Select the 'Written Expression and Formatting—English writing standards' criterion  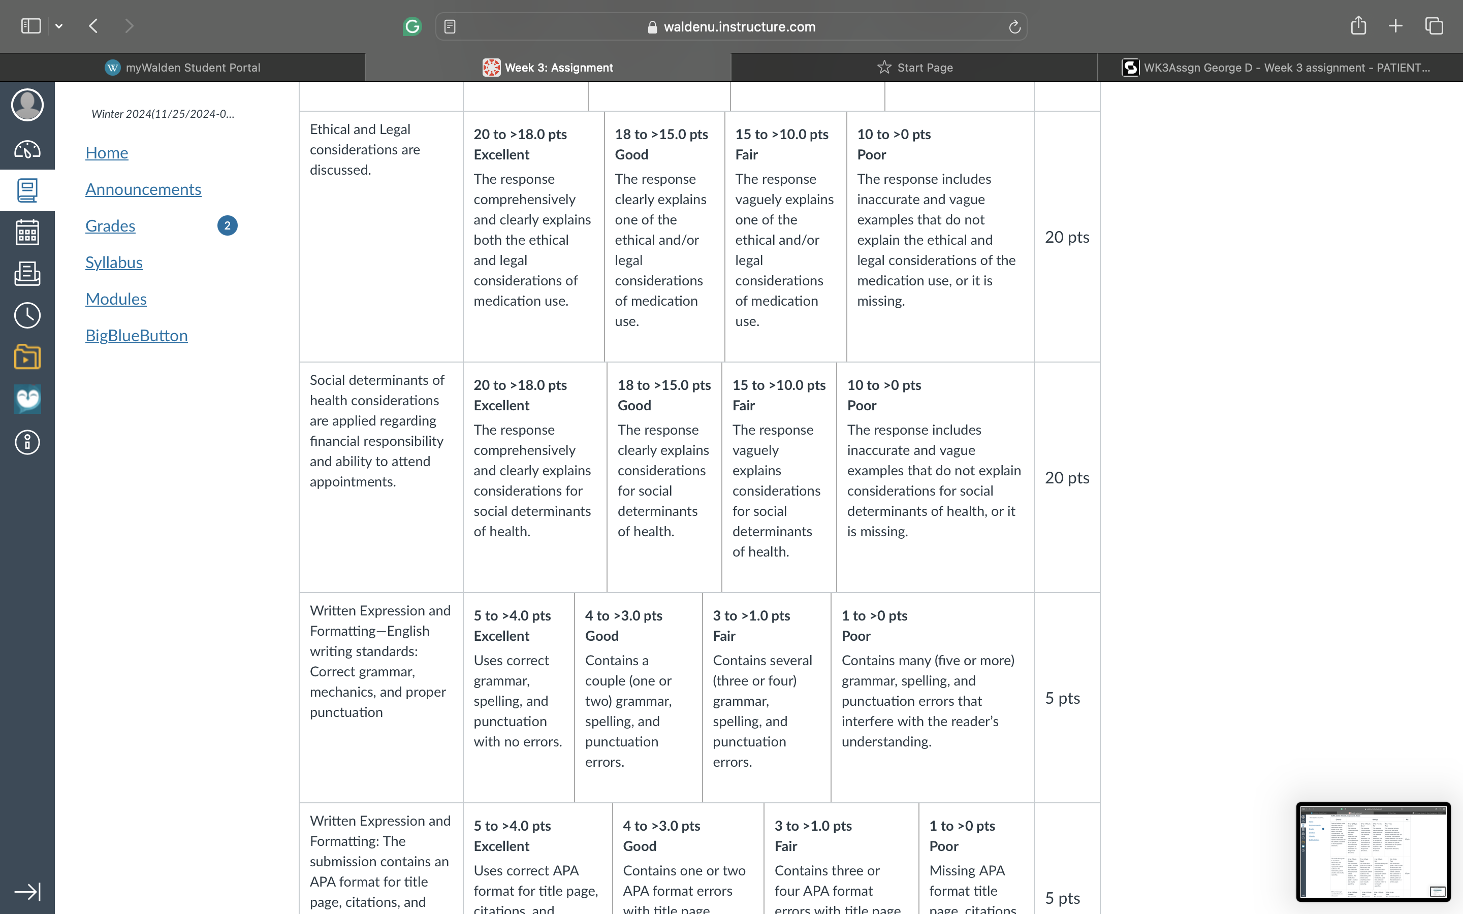click(x=380, y=661)
